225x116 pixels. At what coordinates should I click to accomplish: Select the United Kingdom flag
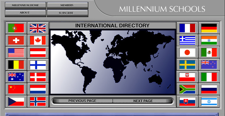click(38, 28)
